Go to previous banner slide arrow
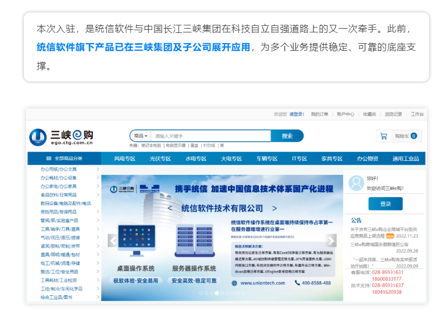The height and width of the screenshot is (312, 440). pos(112,240)
